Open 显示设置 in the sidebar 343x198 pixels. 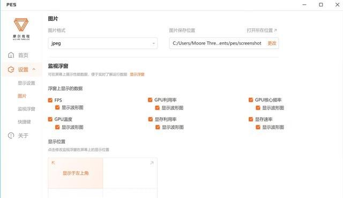click(x=26, y=83)
